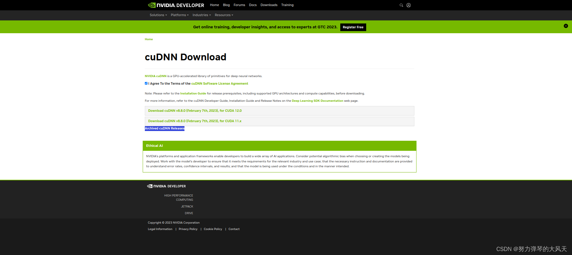Toggle the license agreement checkbox
This screenshot has height=255, width=572.
[146, 83]
